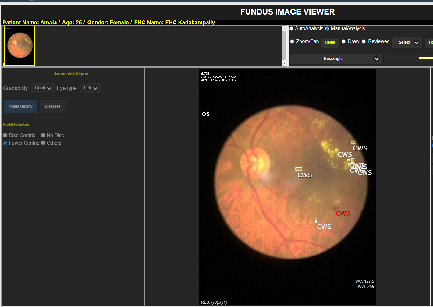This screenshot has width=433, height=307.
Task: Click the WW: 255 value
Action: 366,286
